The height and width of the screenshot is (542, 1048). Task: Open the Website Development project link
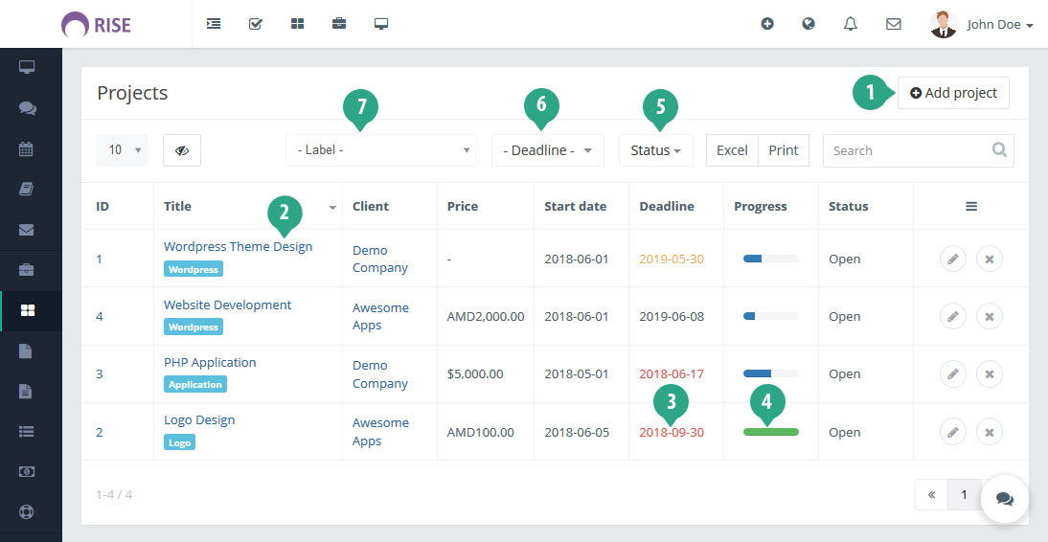[227, 305]
